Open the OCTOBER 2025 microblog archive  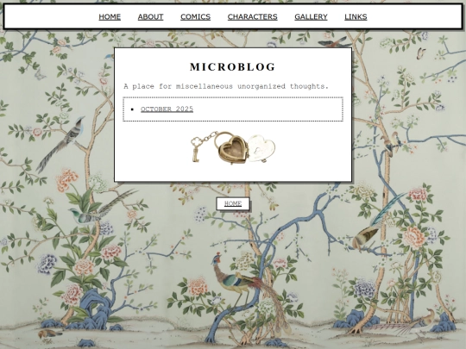167,109
